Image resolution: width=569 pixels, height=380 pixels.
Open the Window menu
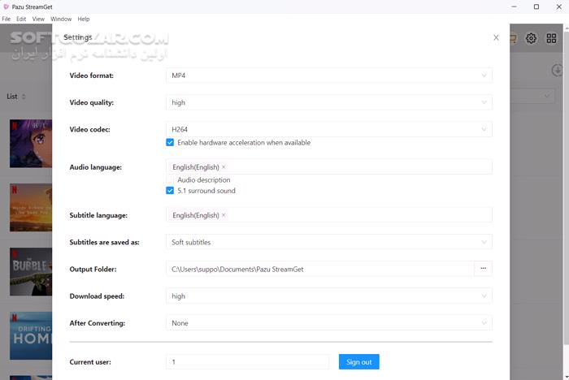click(x=61, y=19)
